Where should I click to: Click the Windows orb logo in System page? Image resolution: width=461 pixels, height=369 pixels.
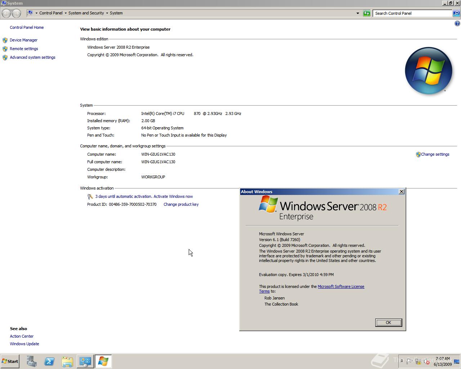(428, 71)
